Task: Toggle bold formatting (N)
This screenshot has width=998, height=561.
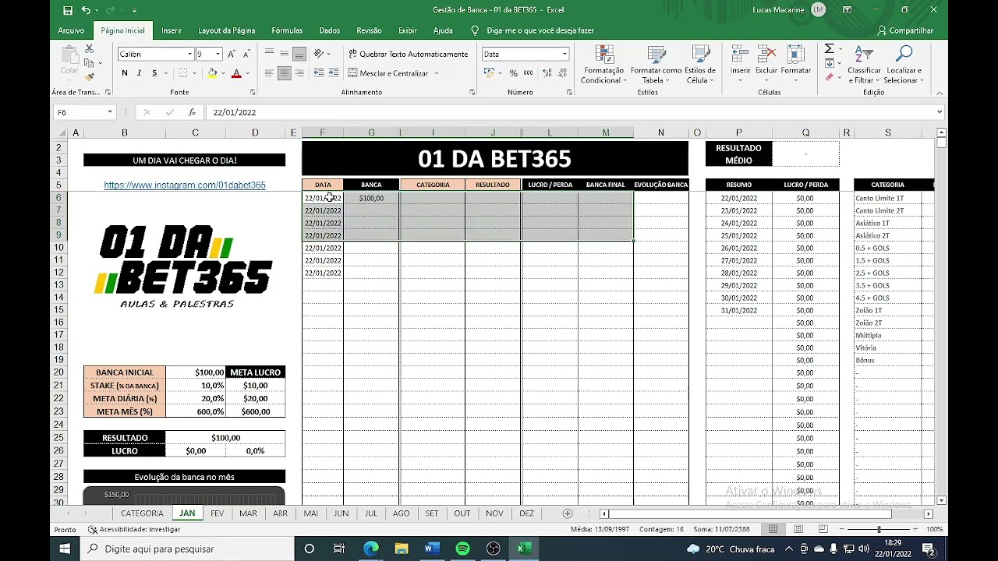Action: 125,73
